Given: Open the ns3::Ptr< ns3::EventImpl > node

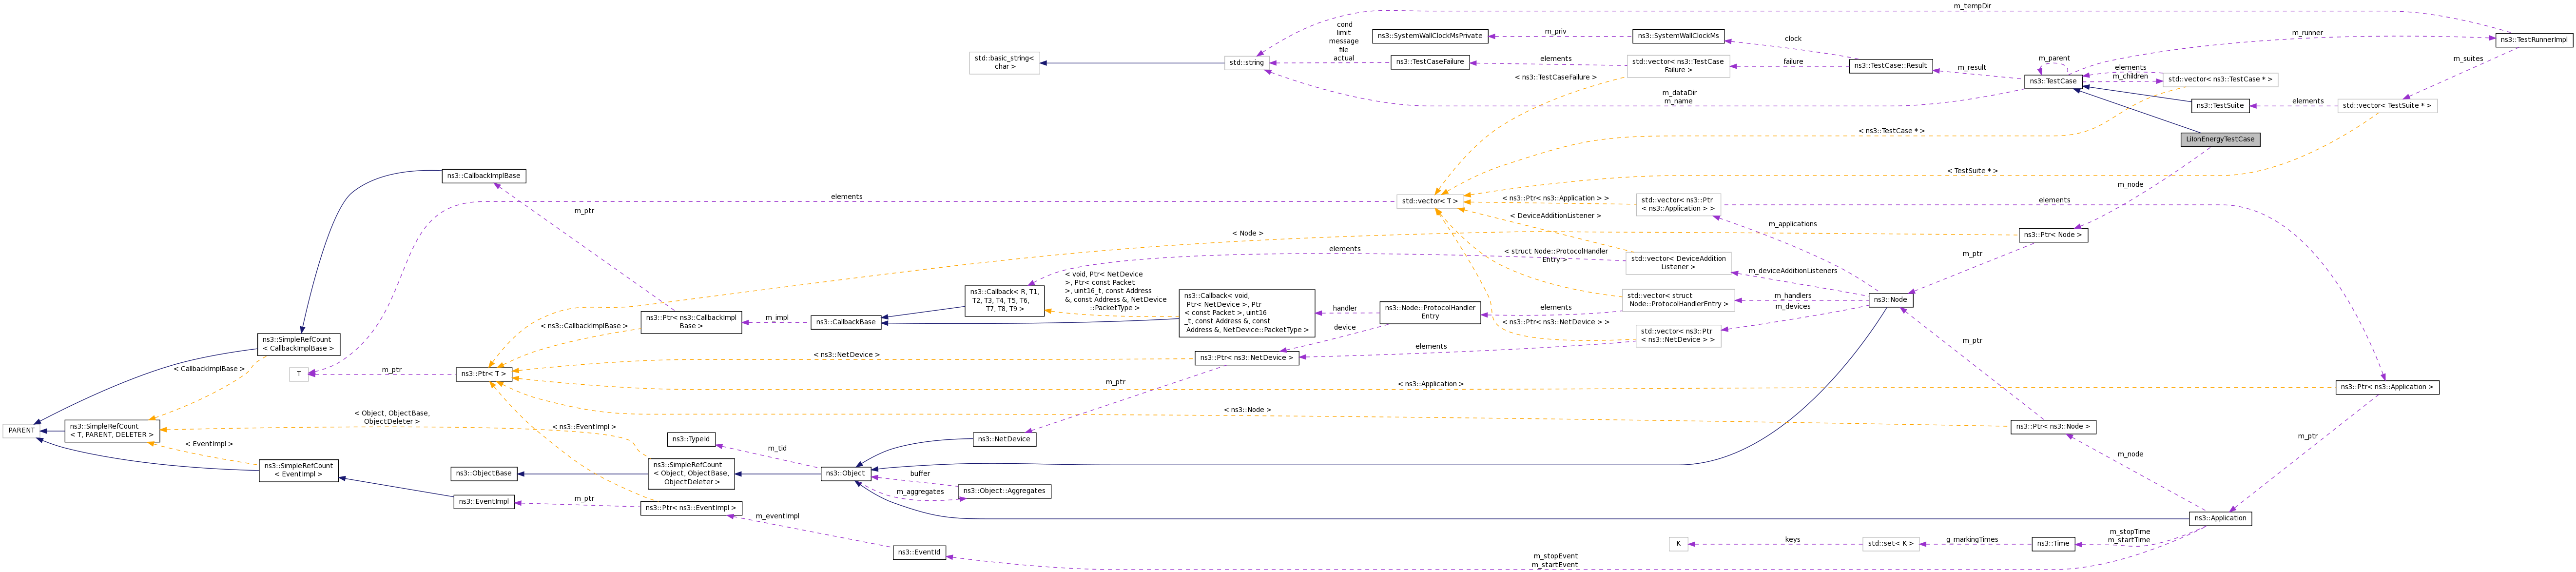Looking at the screenshot, I should point(691,508).
